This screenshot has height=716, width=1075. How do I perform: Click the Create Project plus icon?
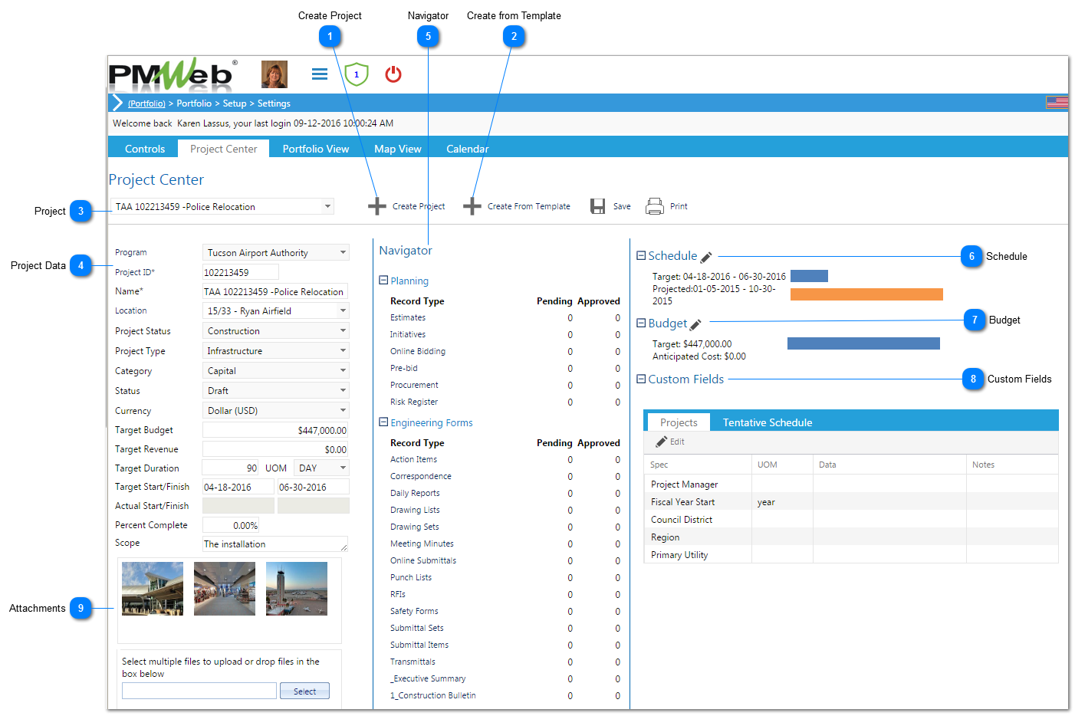point(377,206)
